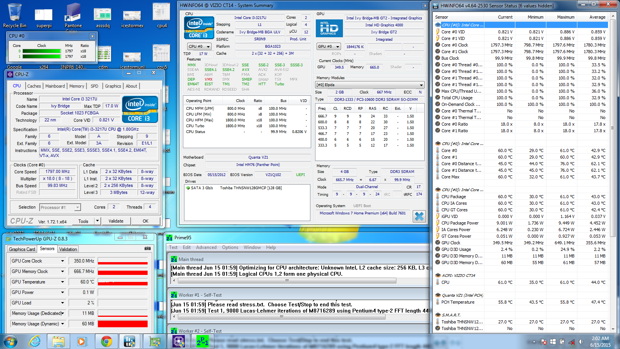Take a GPU-Z screenshot with the camera icon
The width and height of the screenshot is (620, 349).
pyautogui.click(x=147, y=248)
